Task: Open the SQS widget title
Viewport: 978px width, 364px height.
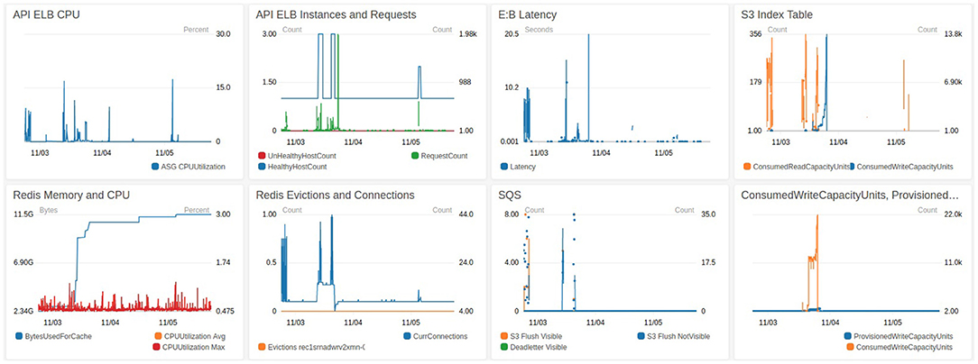Action: pos(511,196)
